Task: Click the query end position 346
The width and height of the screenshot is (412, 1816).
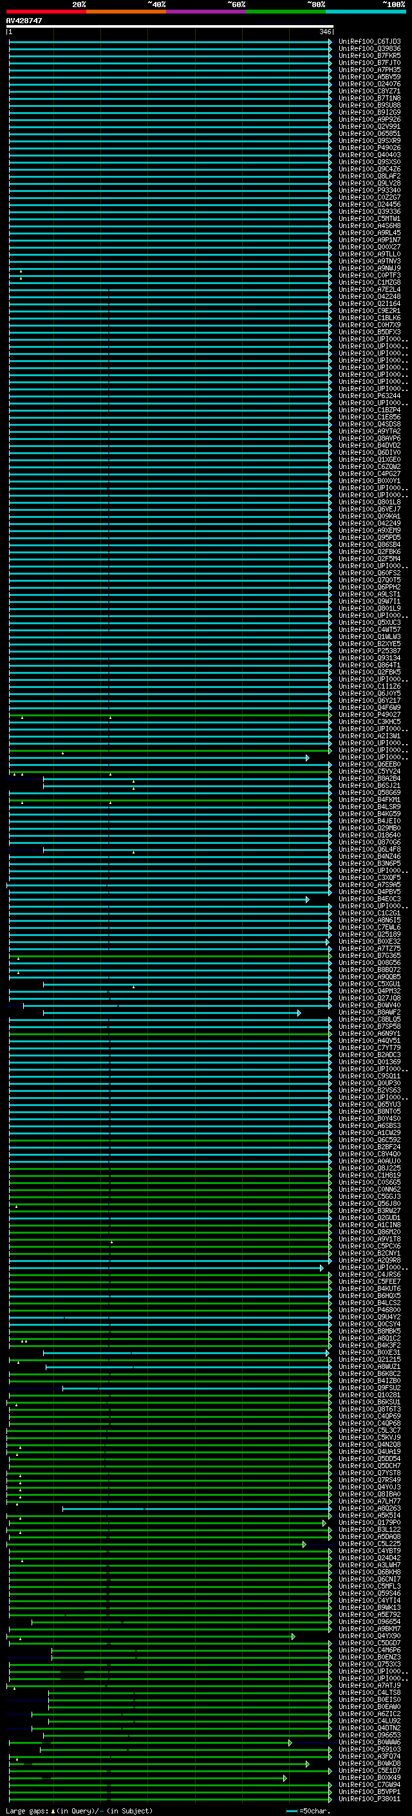Action: [325, 32]
